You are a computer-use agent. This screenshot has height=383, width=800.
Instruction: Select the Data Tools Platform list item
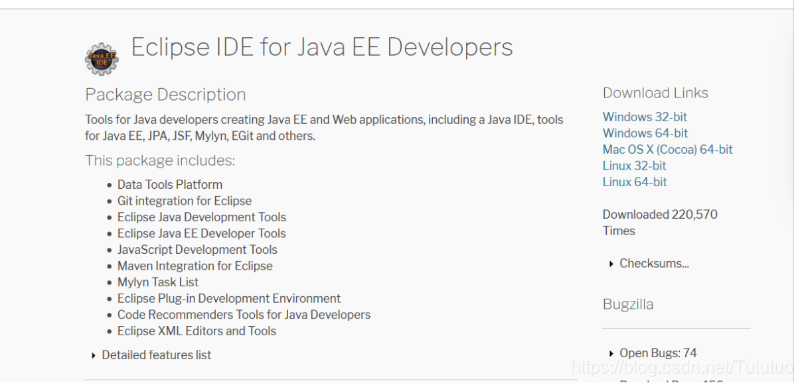coord(170,185)
